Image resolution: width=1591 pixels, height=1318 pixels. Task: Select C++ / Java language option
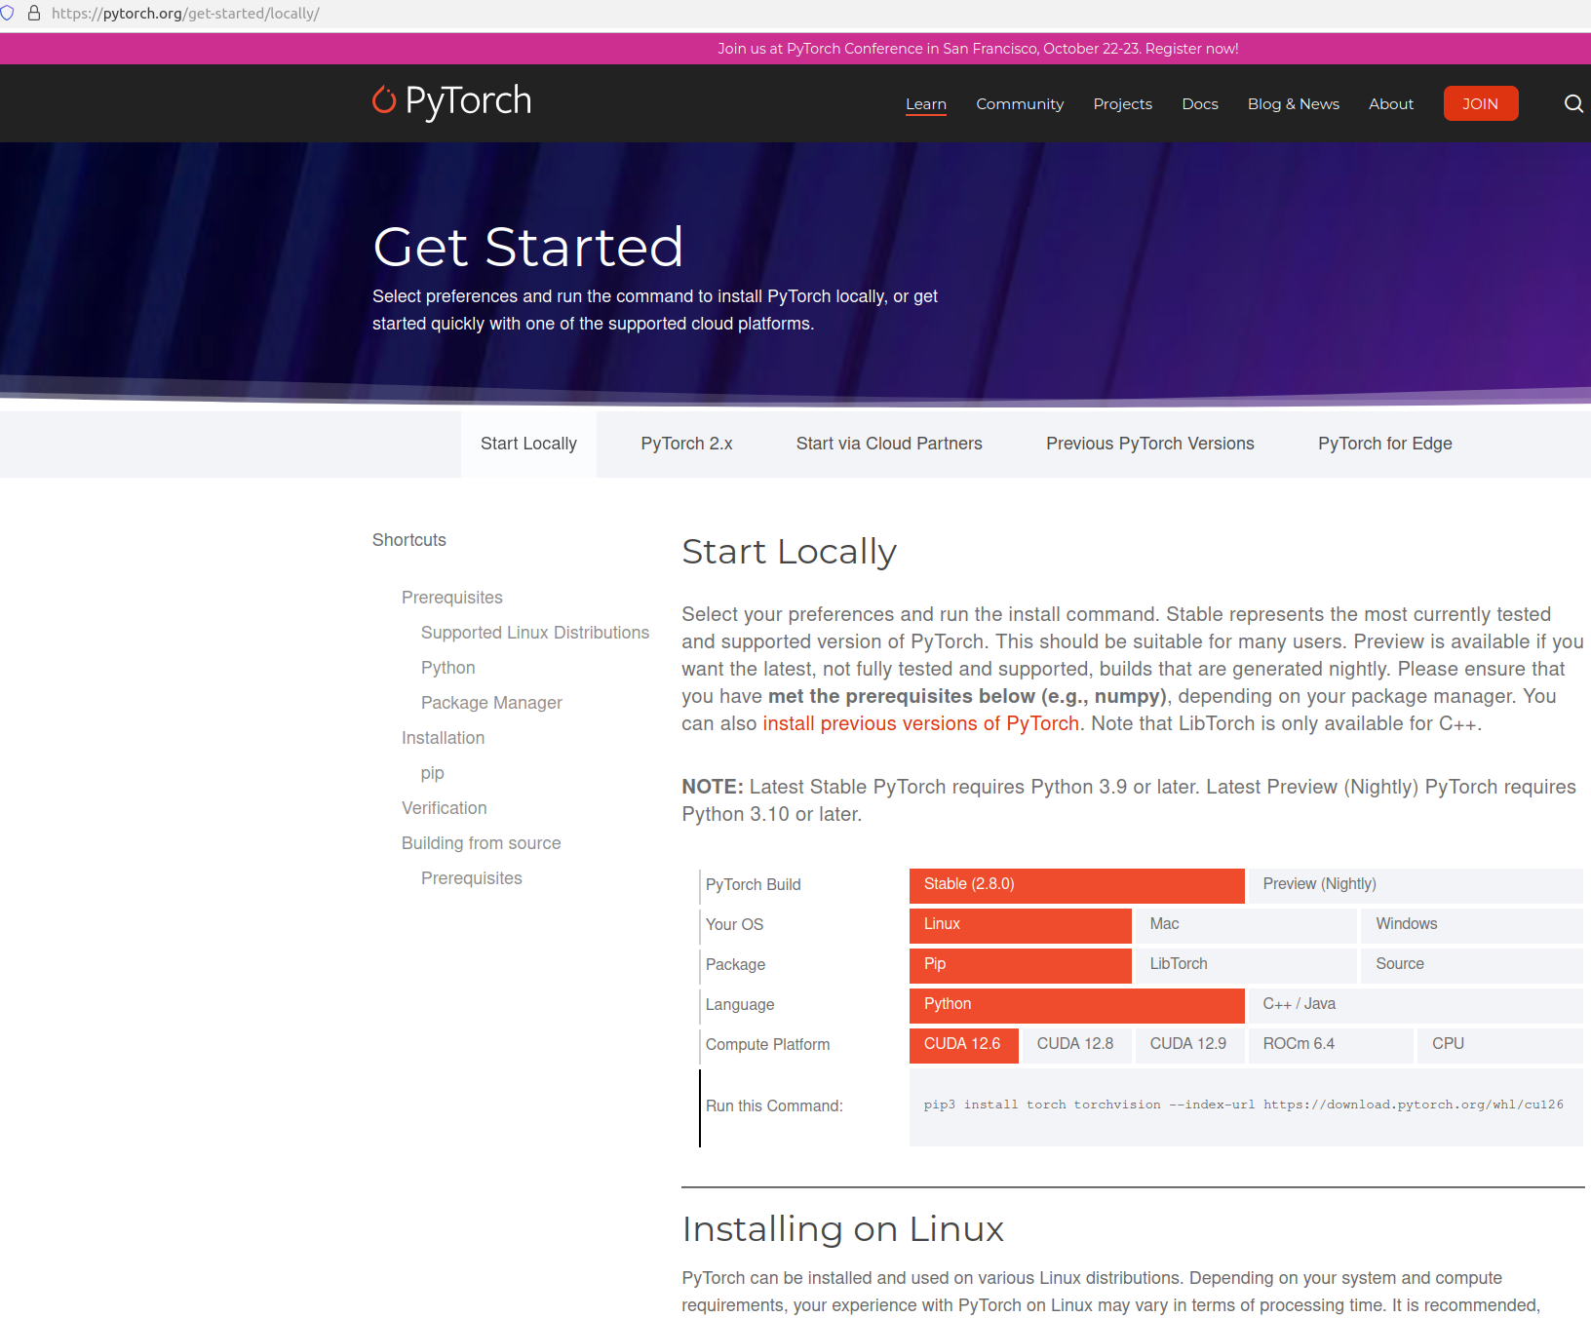1416,1005
